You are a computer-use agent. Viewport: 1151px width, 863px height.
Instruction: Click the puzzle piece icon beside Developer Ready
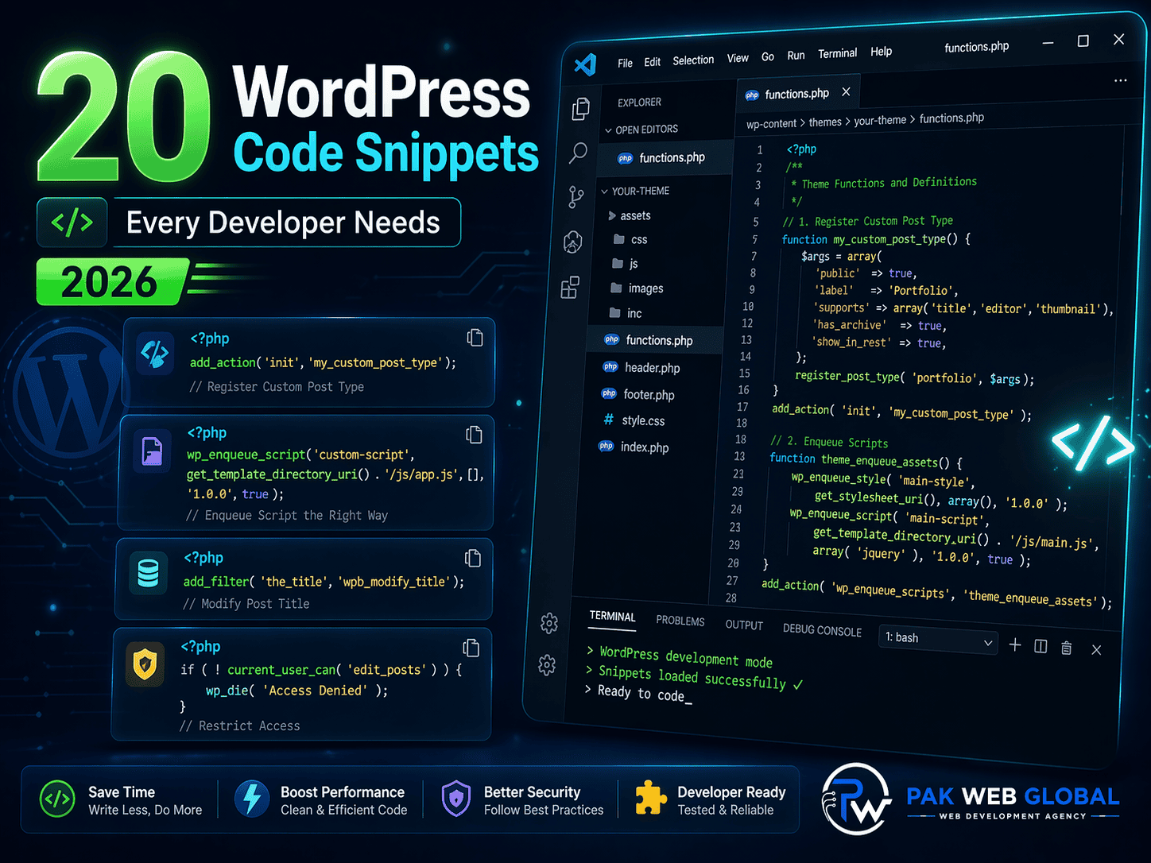(651, 798)
